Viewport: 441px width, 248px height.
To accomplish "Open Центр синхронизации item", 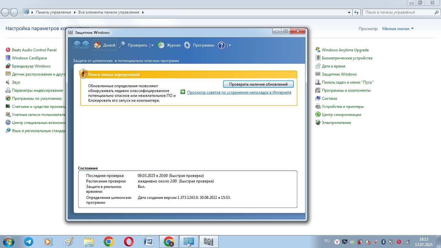I will tap(342, 115).
